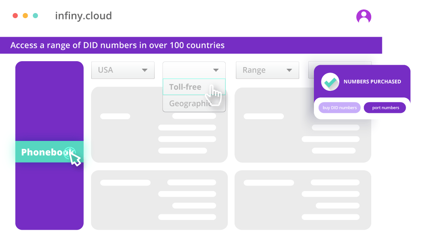Open the USA country dropdown

tap(123, 70)
